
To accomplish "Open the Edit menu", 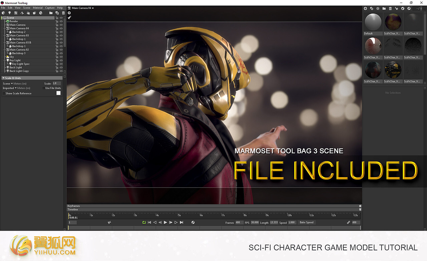I will 10,8.
